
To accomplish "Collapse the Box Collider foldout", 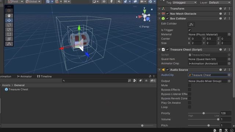I will [x=159, y=19].
